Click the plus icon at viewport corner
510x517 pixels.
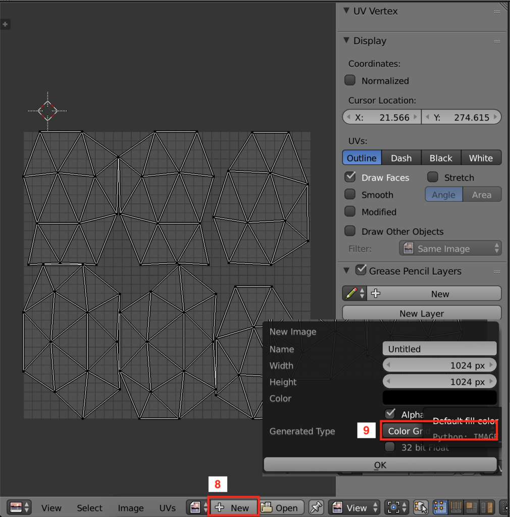[x=5, y=24]
